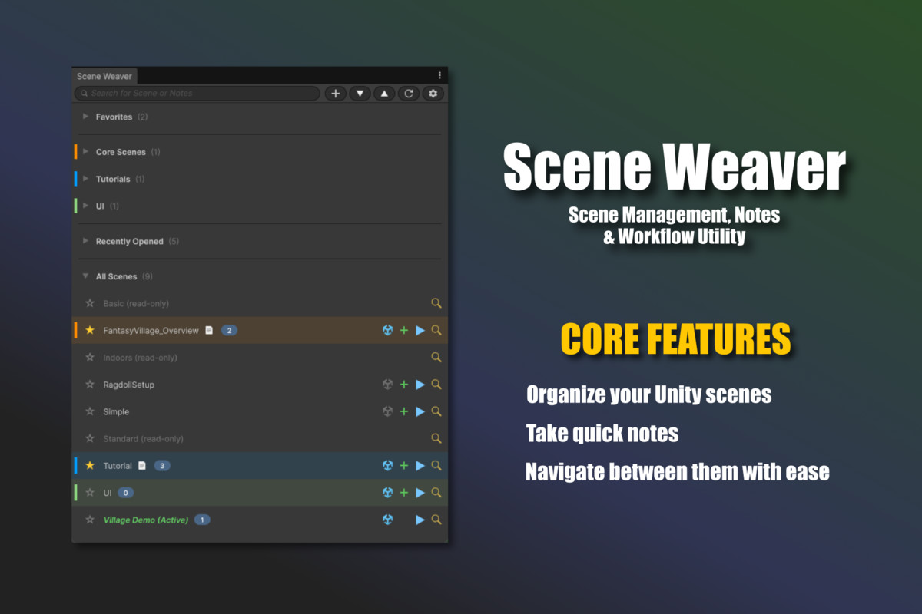Image resolution: width=922 pixels, height=614 pixels.
Task: Click green plus on FantasyVillage_Overview row
Action: coord(404,330)
